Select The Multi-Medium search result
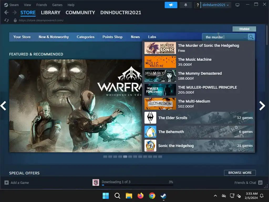269x202 pixels. tap(199, 104)
